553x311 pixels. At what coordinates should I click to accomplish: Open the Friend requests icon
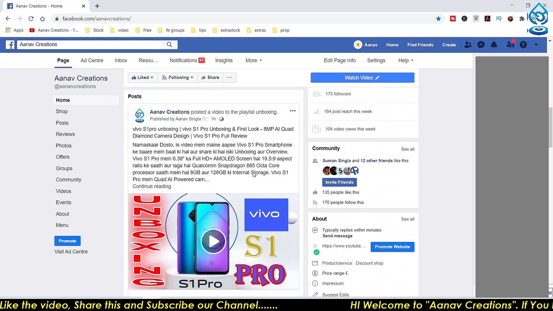click(468, 44)
